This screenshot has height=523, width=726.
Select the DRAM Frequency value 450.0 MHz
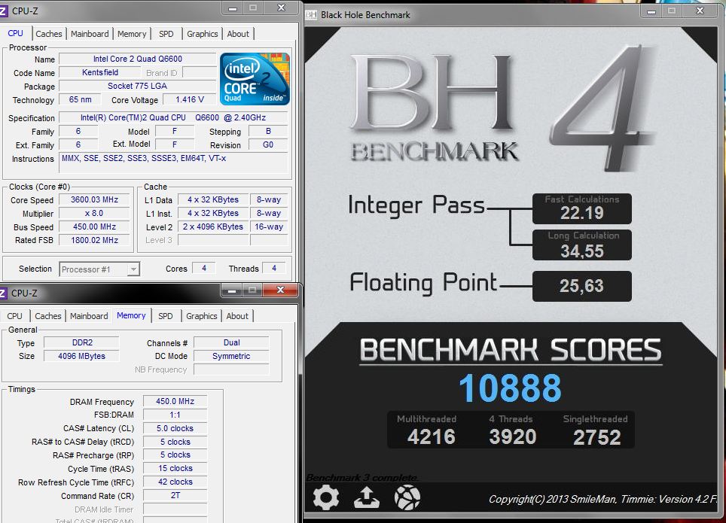175,401
